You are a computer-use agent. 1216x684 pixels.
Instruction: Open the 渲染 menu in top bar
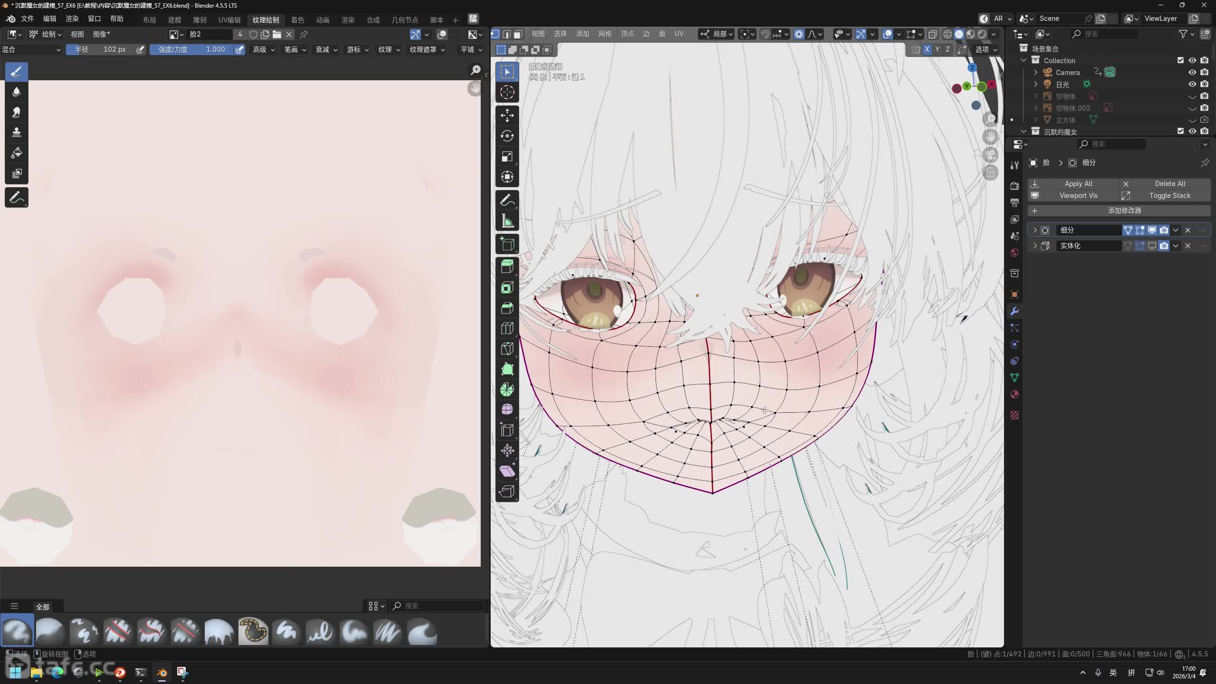coord(72,19)
